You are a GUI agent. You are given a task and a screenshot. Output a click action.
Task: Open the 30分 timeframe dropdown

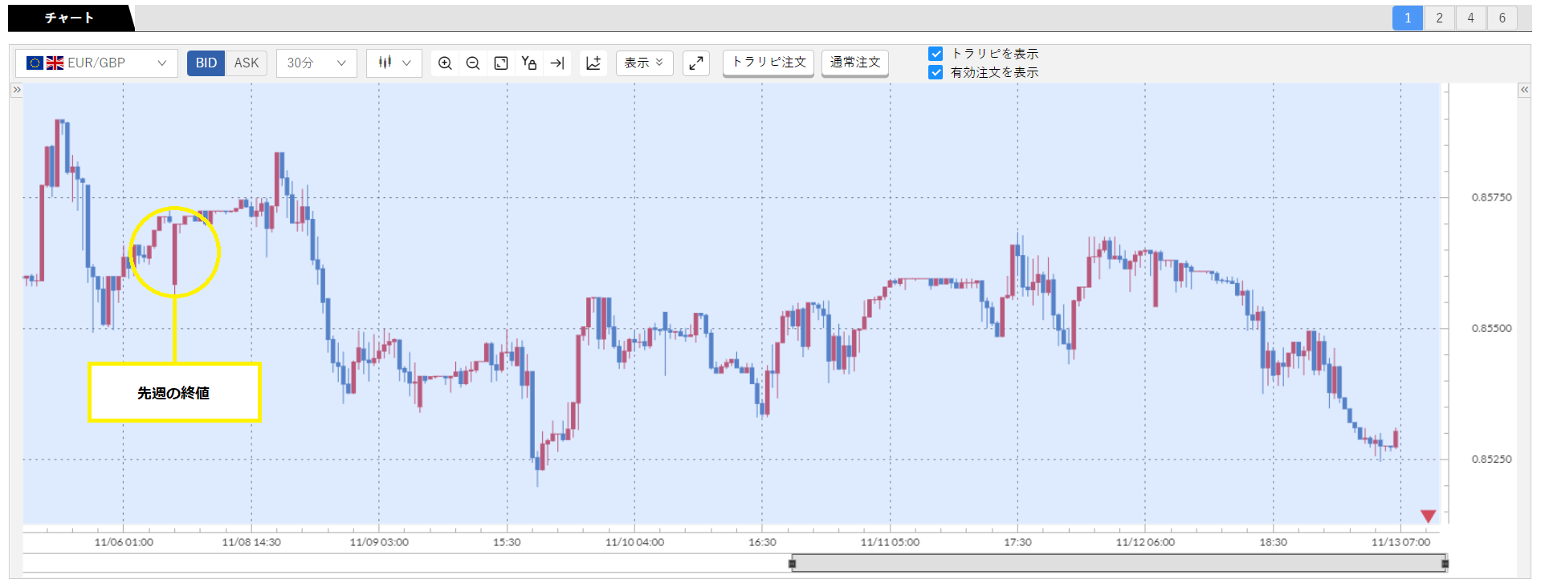[x=316, y=63]
